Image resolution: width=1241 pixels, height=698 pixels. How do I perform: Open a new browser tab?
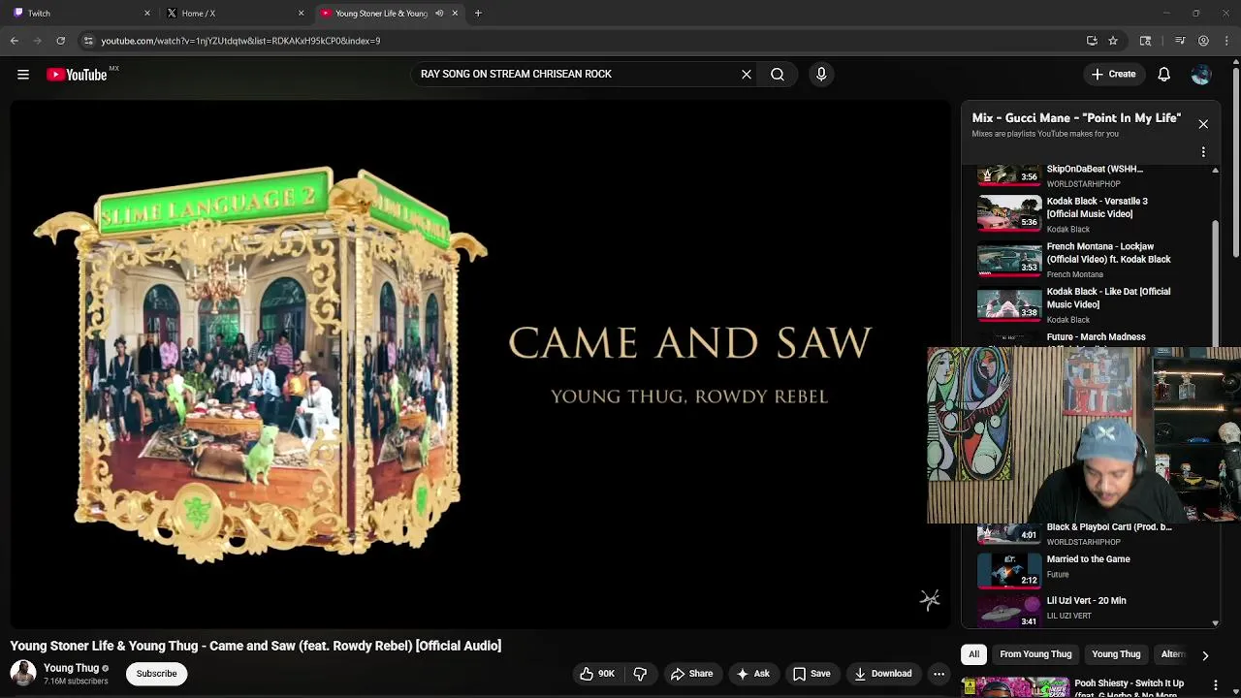point(478,14)
